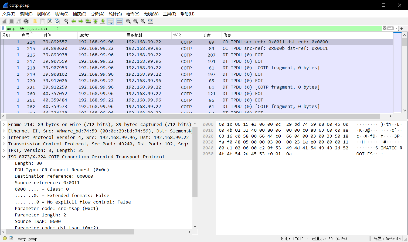This screenshot has height=242, width=408.
Task: Add a filter button with plus icon
Action: tap(402, 28)
